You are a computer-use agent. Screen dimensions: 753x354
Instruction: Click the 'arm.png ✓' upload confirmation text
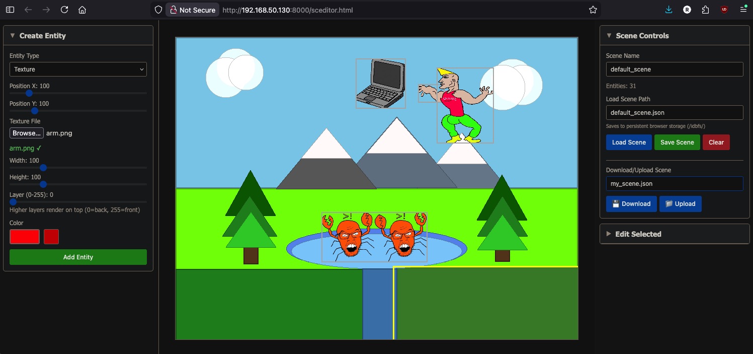point(26,149)
